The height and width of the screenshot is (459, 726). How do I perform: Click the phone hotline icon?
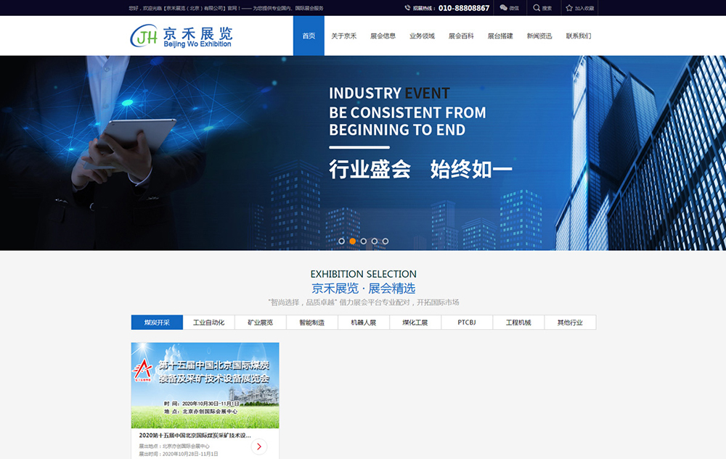[x=407, y=8]
